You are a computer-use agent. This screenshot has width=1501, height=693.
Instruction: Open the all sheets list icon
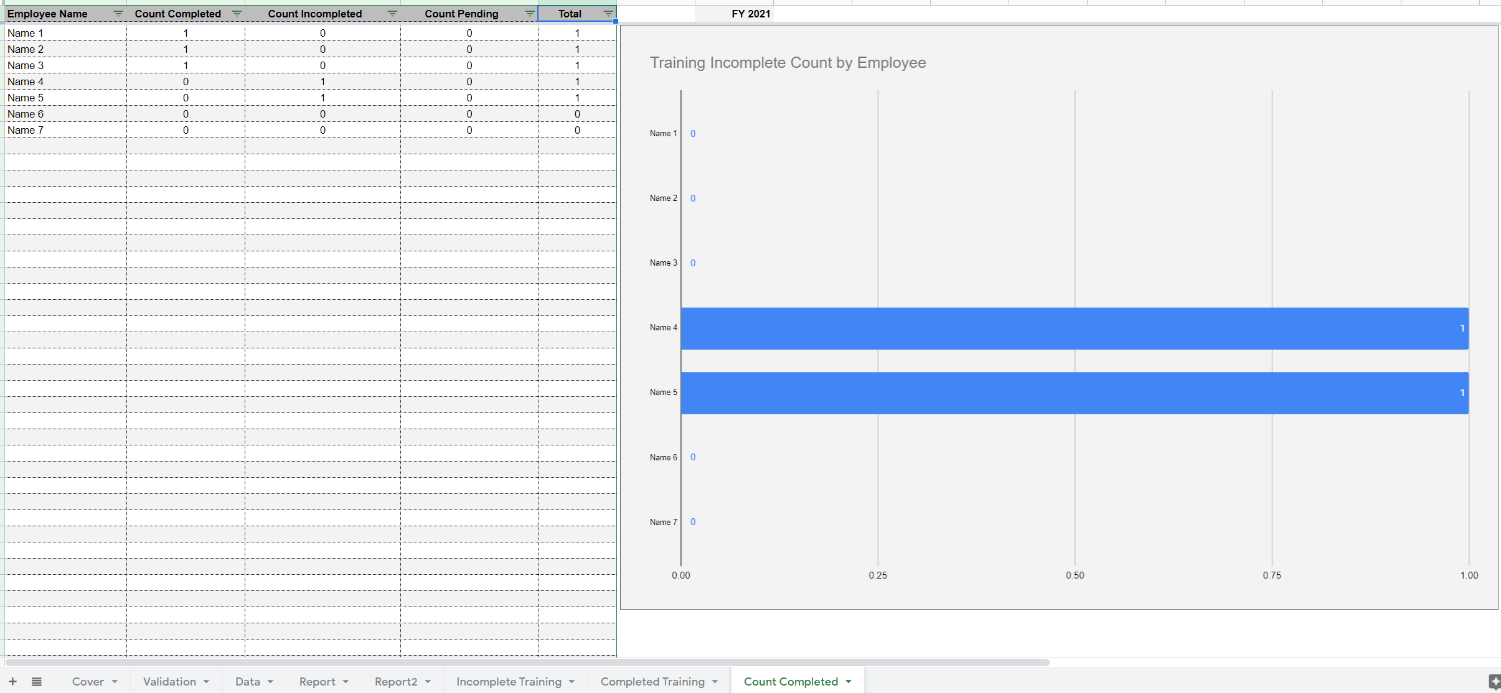[37, 682]
